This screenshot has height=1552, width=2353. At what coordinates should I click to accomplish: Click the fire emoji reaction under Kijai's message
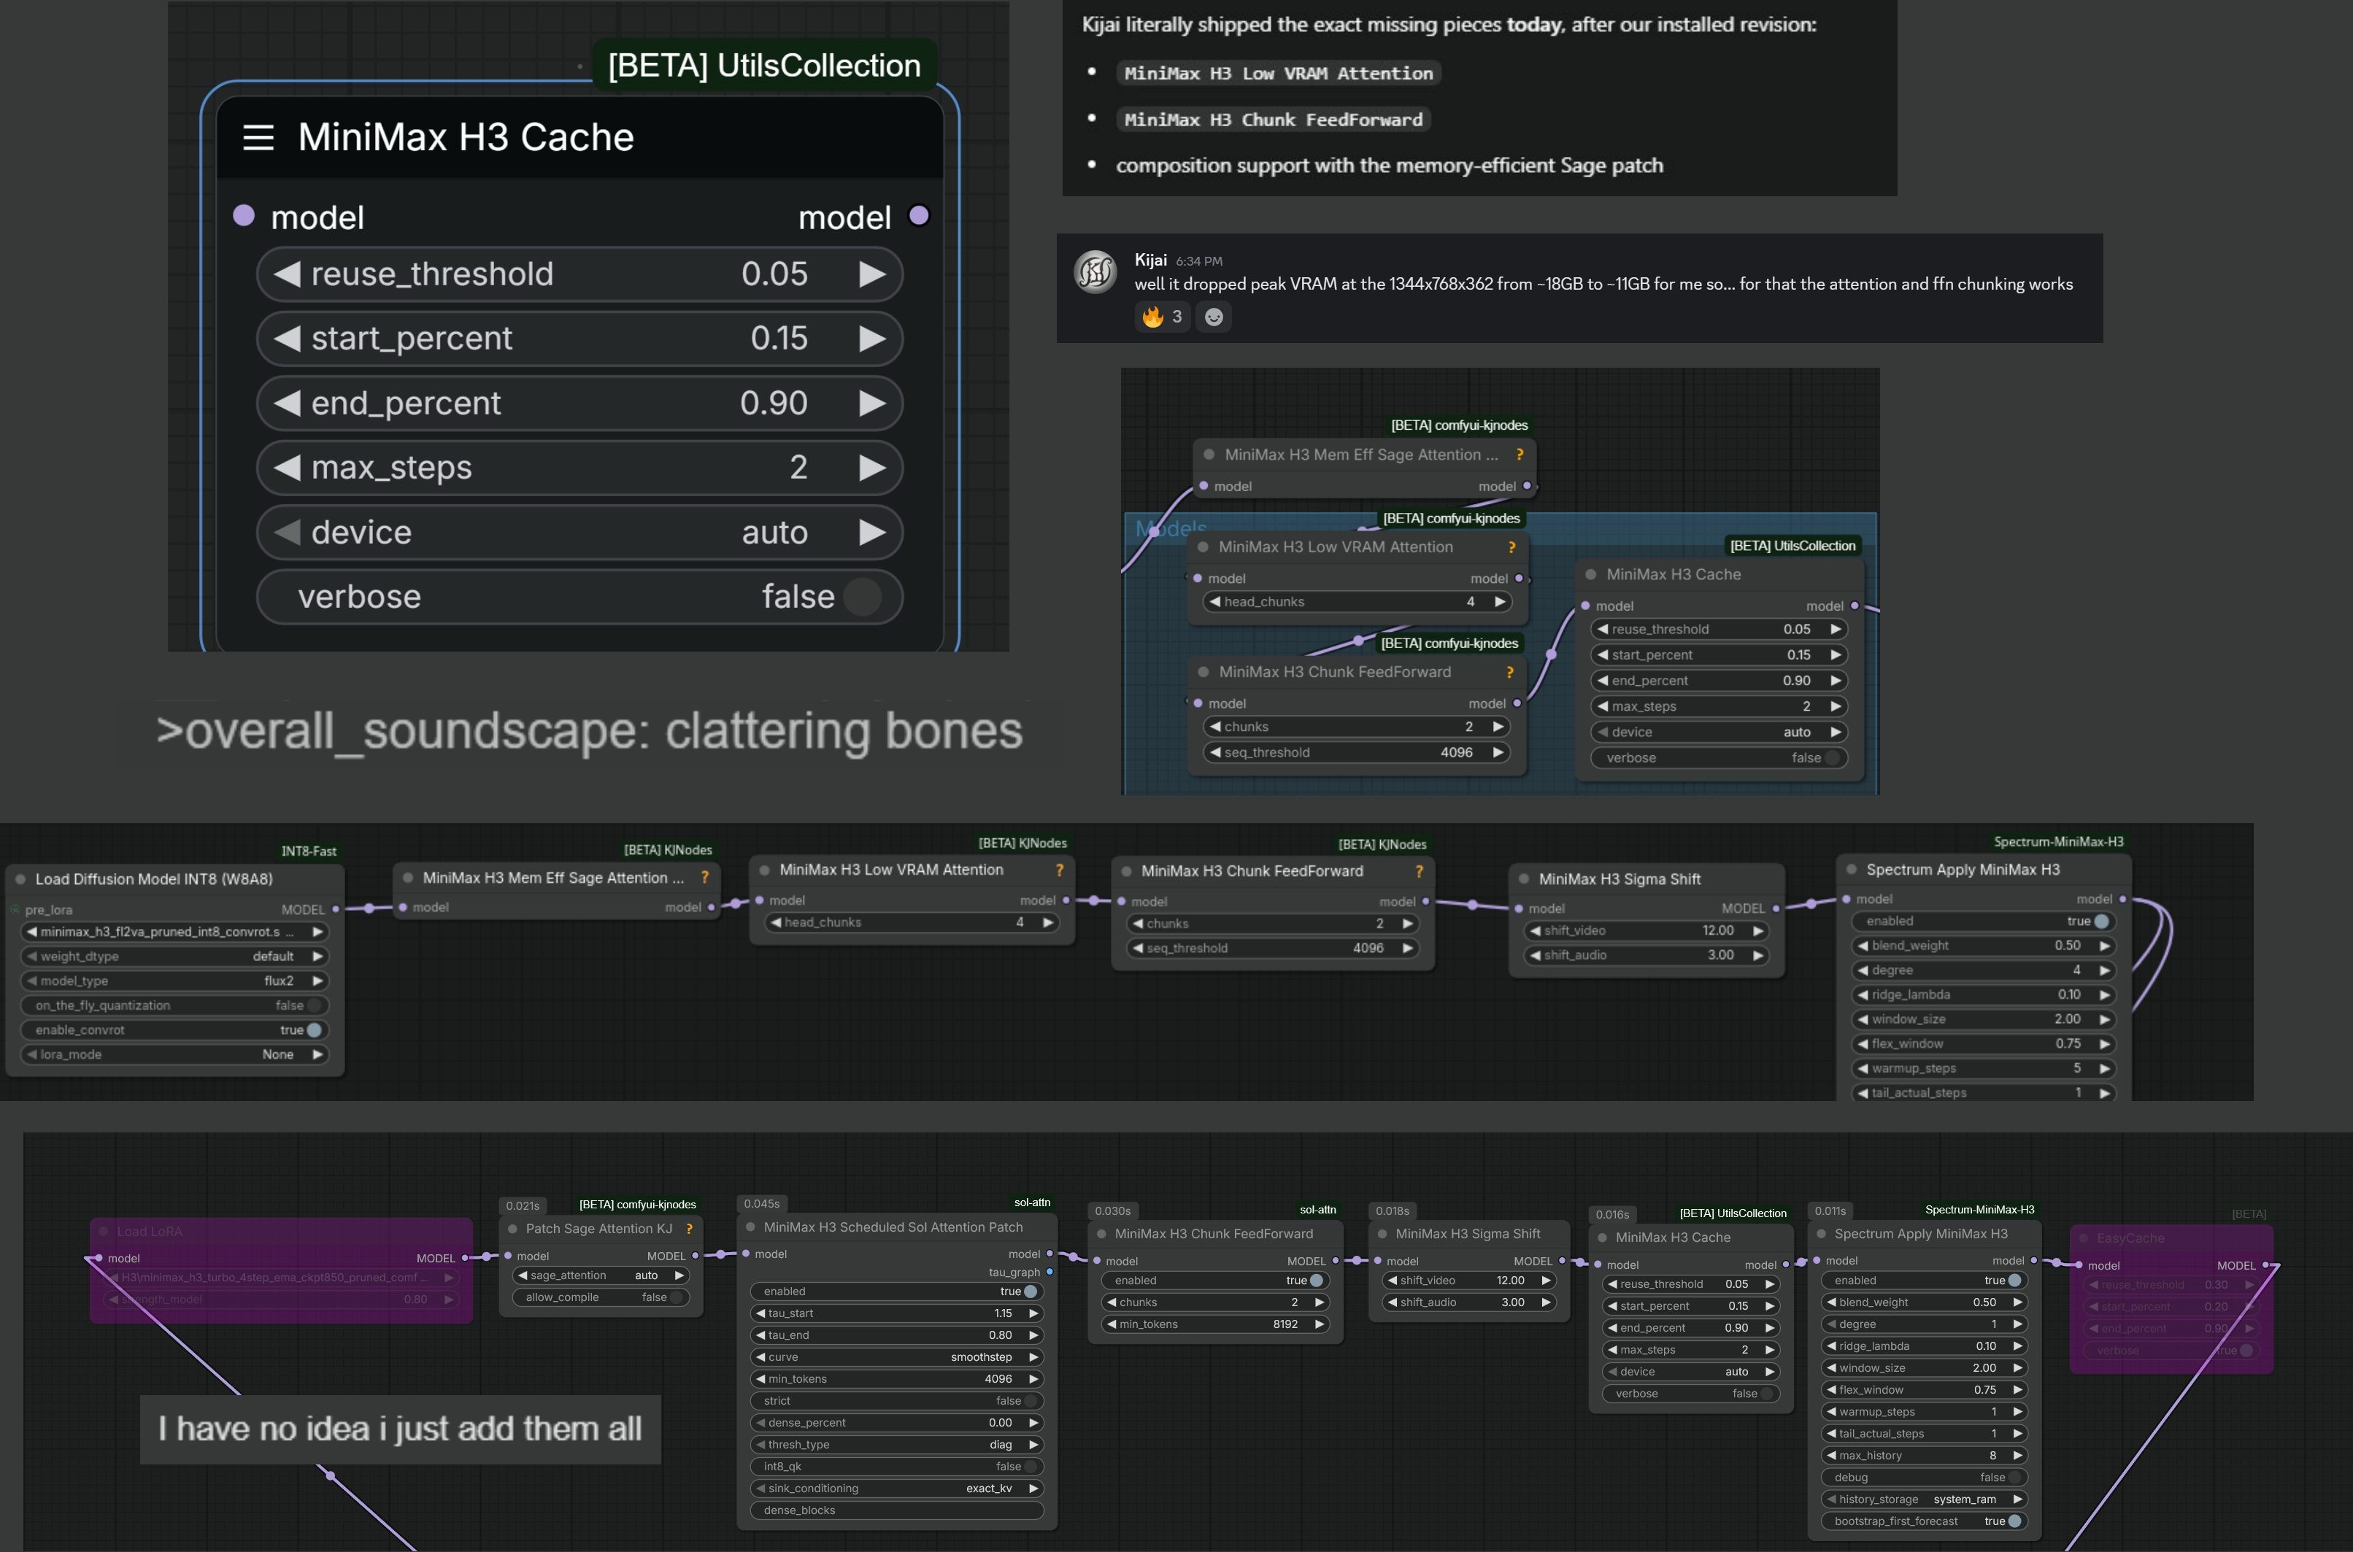pyautogui.click(x=1162, y=317)
